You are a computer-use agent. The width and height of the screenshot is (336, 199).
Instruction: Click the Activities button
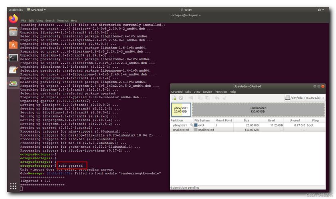pyautogui.click(x=16, y=10)
